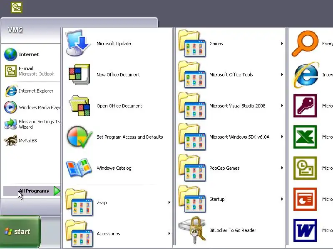Click the MyPal 68 raccoon icon
The image size is (333, 249).
[11, 141]
